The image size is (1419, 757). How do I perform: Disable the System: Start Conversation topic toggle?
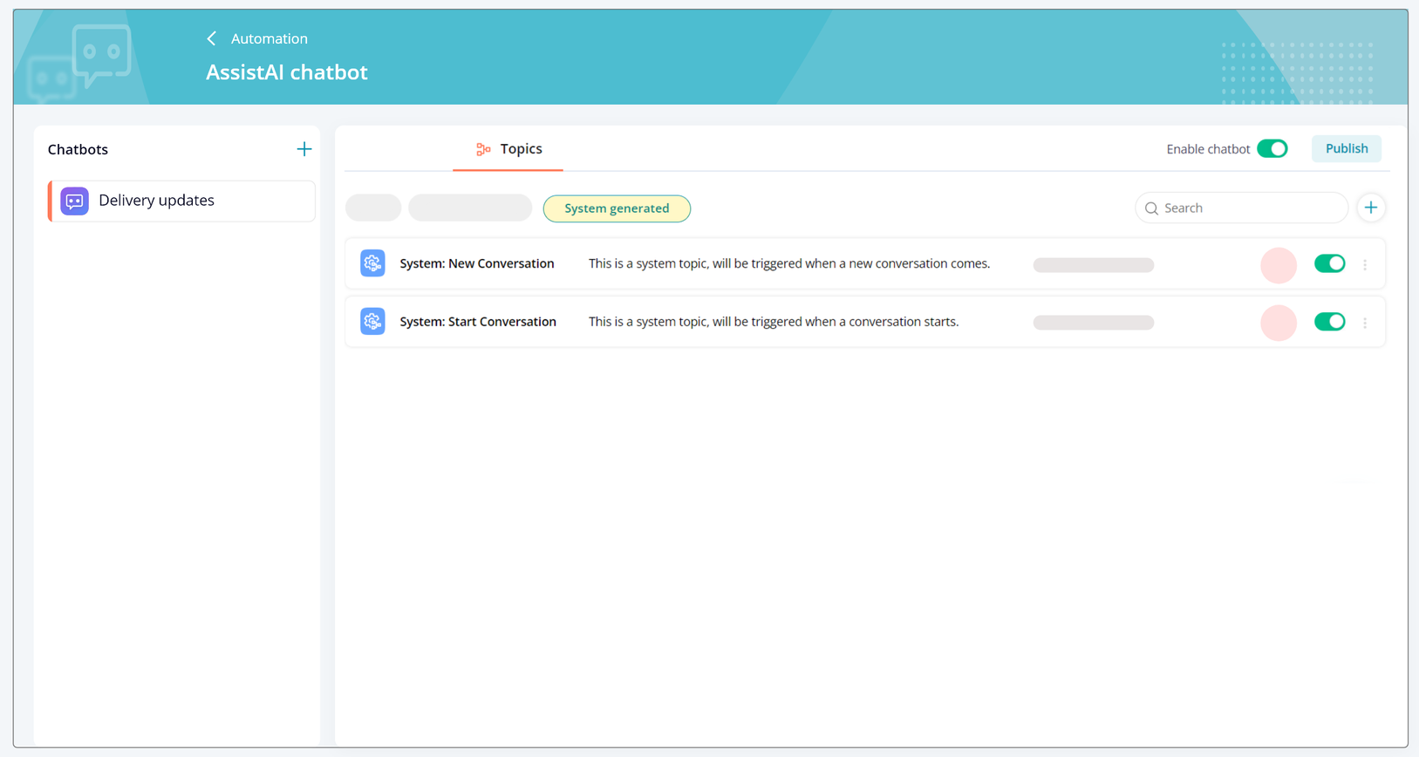coord(1330,322)
